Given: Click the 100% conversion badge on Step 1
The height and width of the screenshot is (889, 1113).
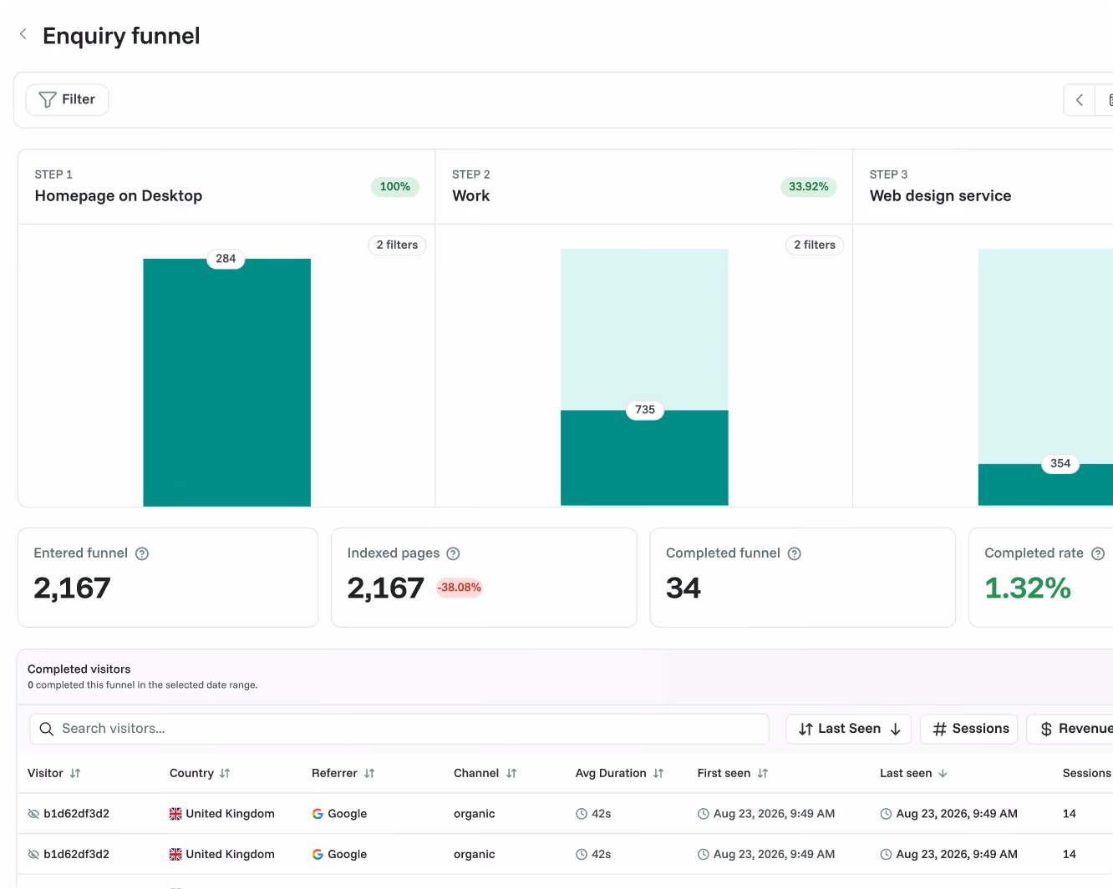Looking at the screenshot, I should (x=395, y=187).
